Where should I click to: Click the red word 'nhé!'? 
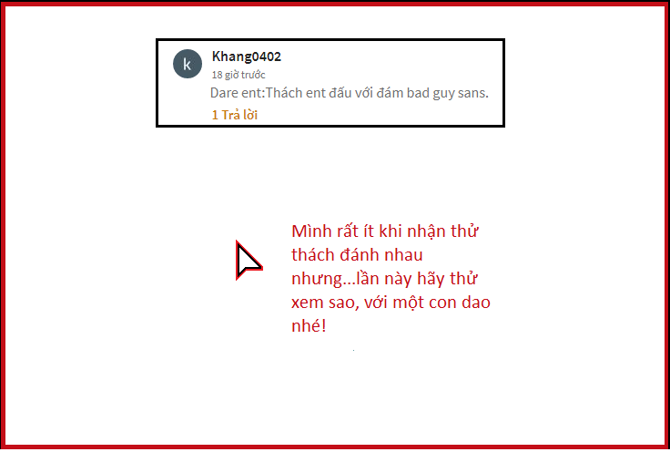click(309, 326)
